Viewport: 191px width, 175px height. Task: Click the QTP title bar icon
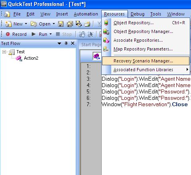click(x=4, y=4)
